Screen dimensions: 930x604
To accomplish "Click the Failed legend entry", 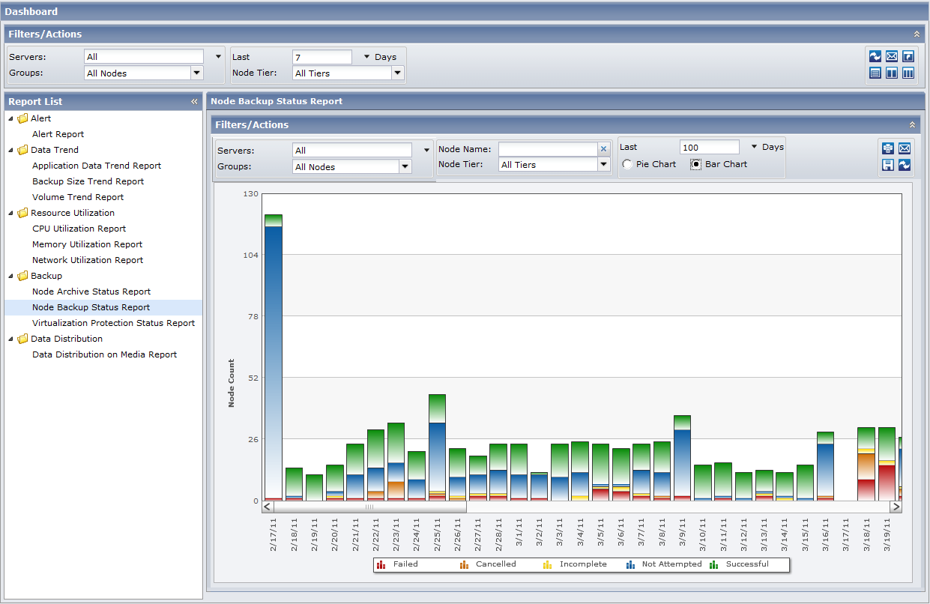I will 398,564.
